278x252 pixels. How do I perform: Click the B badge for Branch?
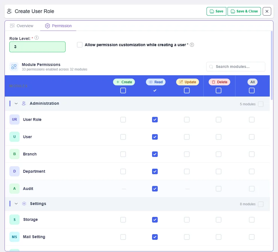pos(14,154)
